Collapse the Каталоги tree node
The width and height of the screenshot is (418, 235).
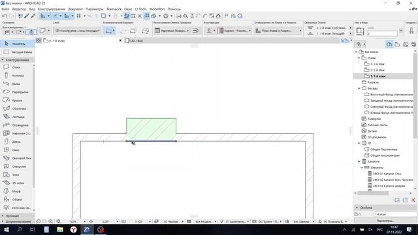359,161
